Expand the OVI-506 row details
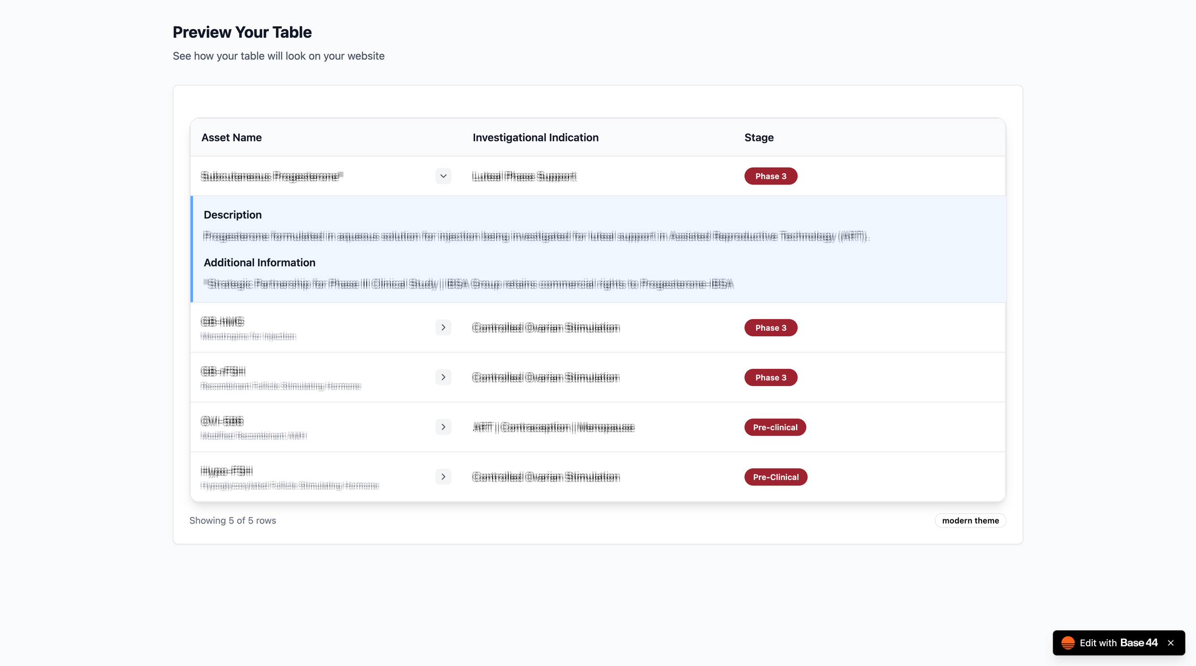 pos(443,427)
